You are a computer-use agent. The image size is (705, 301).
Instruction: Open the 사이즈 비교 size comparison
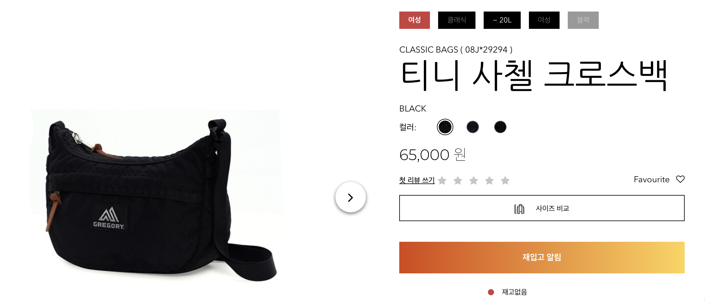(542, 208)
